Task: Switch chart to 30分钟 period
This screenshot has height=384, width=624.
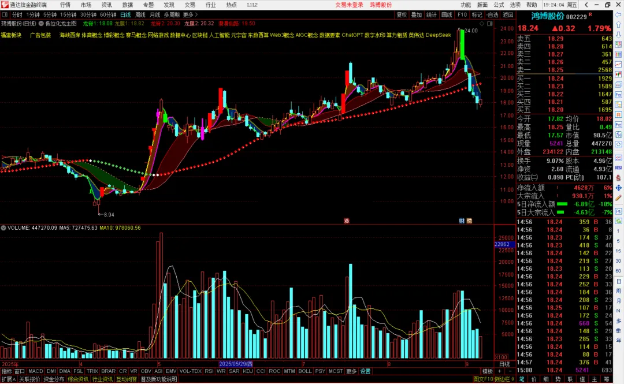Action: [x=88, y=14]
